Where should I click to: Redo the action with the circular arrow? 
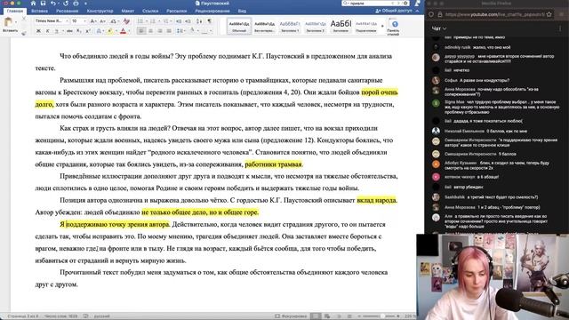[66, 4]
